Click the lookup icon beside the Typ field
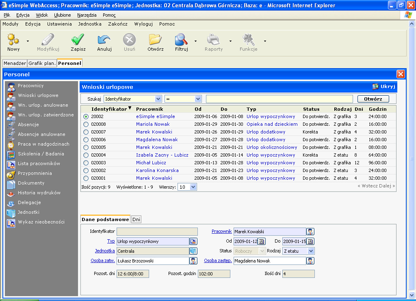The width and height of the screenshot is (416, 301). point(193,241)
